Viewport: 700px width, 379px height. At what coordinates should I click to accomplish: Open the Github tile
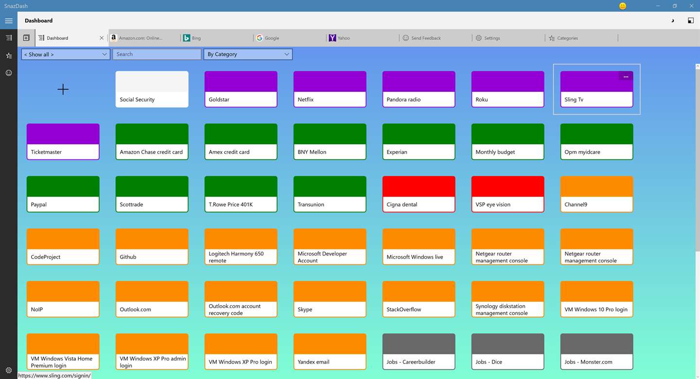(152, 247)
